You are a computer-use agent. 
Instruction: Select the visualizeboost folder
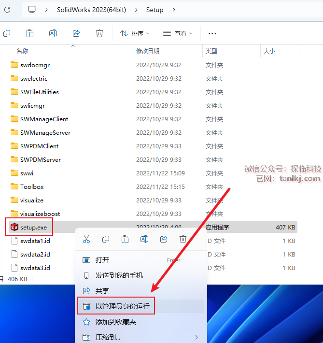pos(40,214)
